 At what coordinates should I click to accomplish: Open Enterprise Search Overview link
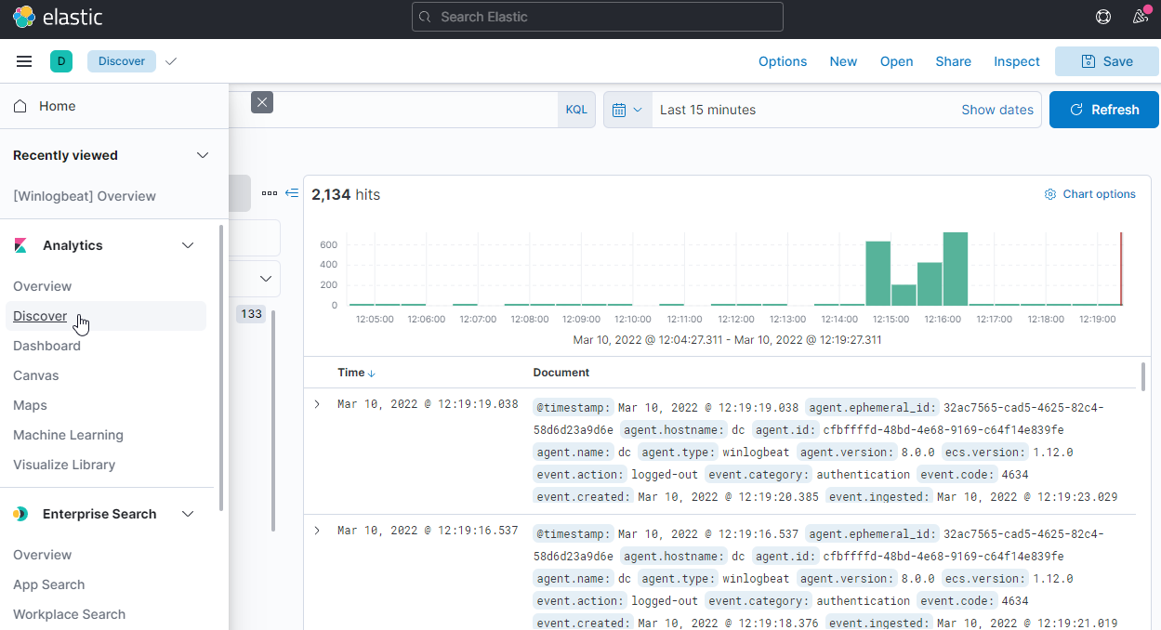click(42, 555)
